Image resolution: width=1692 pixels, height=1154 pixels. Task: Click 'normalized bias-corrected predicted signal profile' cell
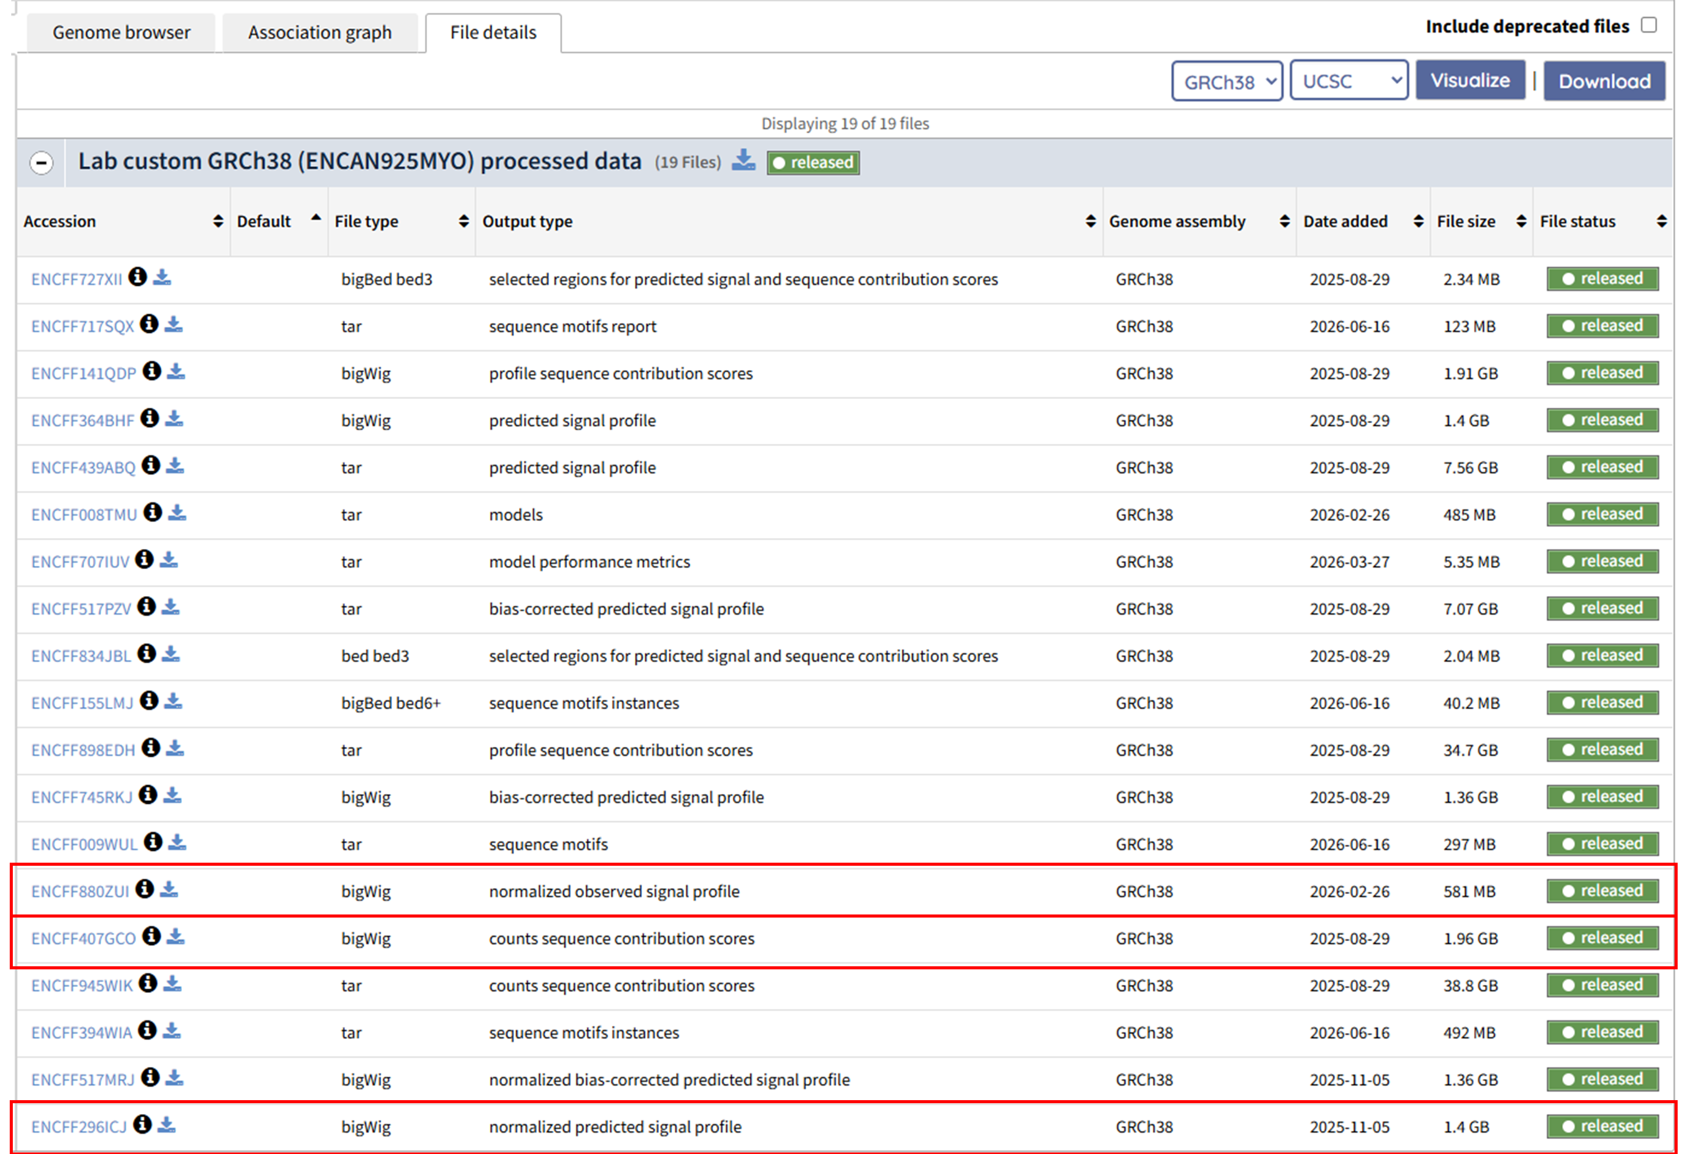tap(669, 1081)
